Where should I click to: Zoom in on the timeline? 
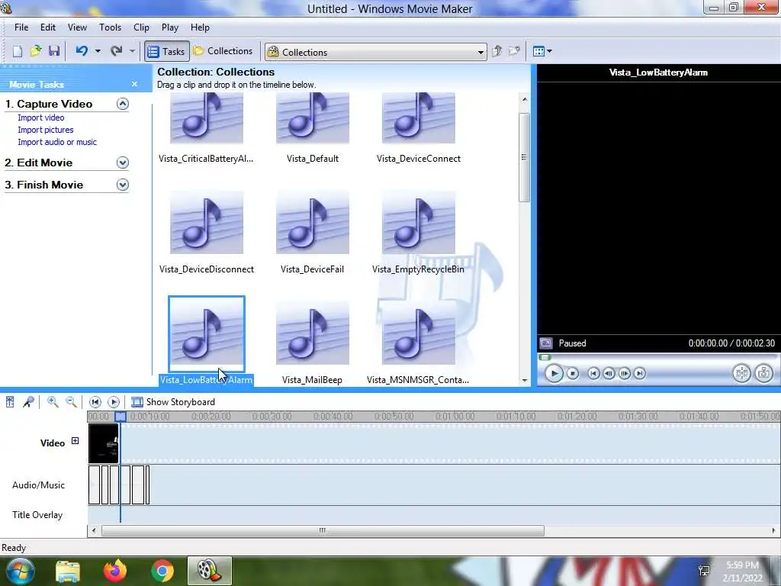pos(53,401)
